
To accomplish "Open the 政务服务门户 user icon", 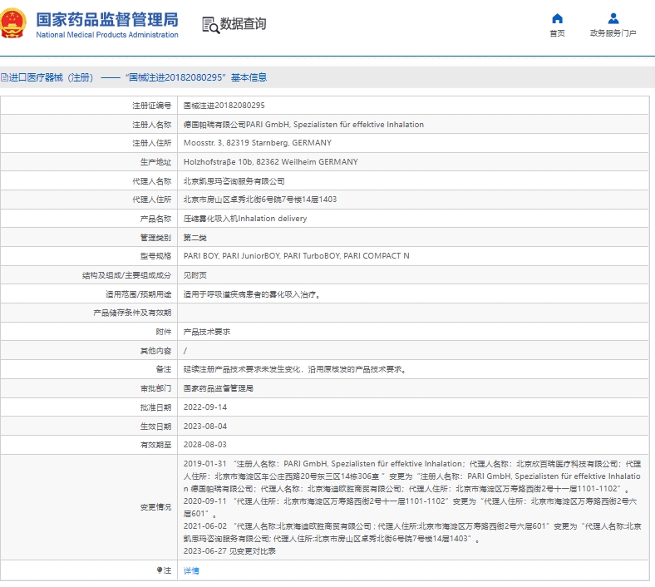I will pyautogui.click(x=613, y=18).
